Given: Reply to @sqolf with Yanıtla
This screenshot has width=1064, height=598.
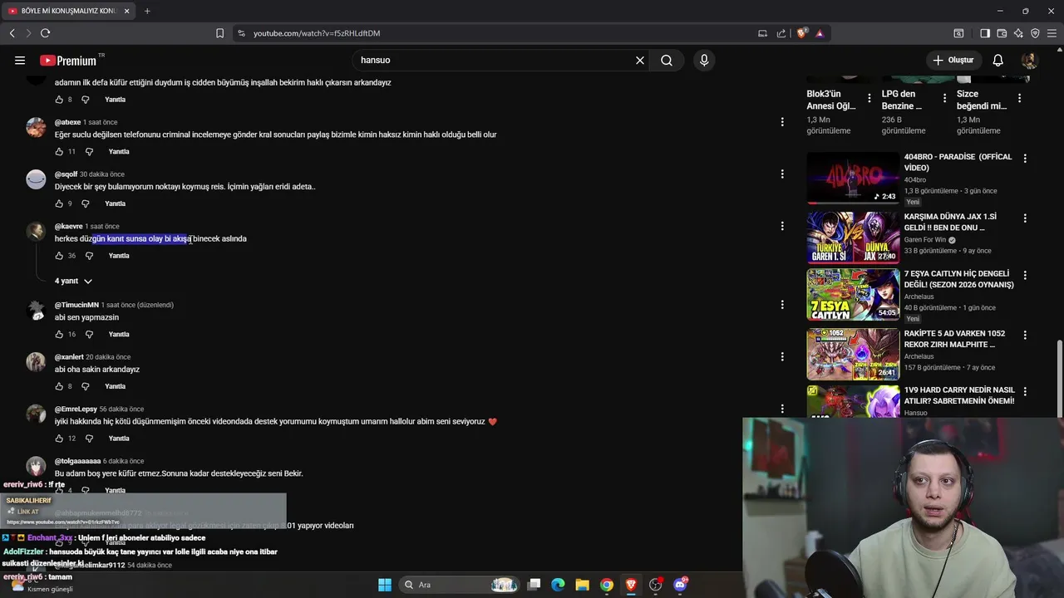Looking at the screenshot, I should [116, 203].
